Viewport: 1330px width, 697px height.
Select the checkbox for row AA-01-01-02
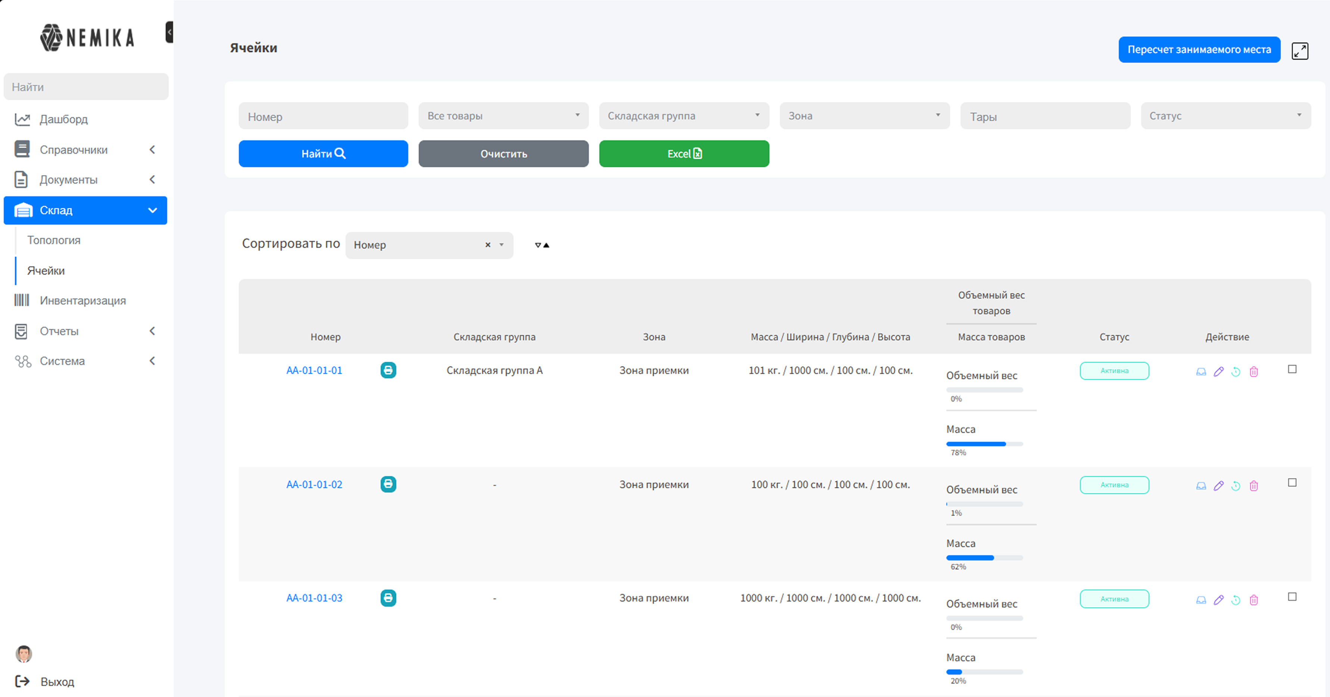1292,483
